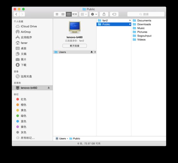The height and width of the screenshot is (163, 178).
Task: Switch to icon view
Action: point(57,14)
